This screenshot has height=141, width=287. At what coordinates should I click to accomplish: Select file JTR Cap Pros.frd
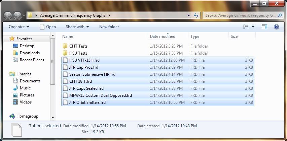tap(157, 67)
